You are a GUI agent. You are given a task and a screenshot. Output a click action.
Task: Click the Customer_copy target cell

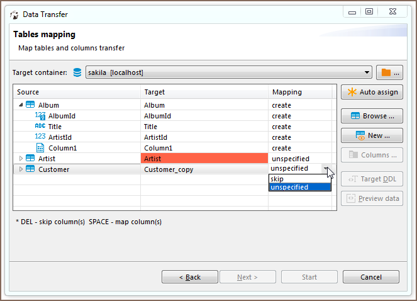point(204,169)
